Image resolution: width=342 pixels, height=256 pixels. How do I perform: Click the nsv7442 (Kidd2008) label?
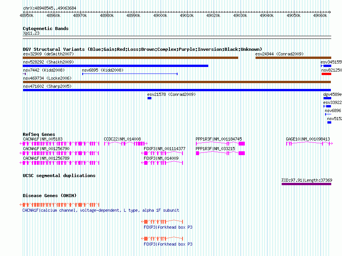[44, 70]
